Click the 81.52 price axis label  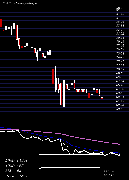[120, 33]
